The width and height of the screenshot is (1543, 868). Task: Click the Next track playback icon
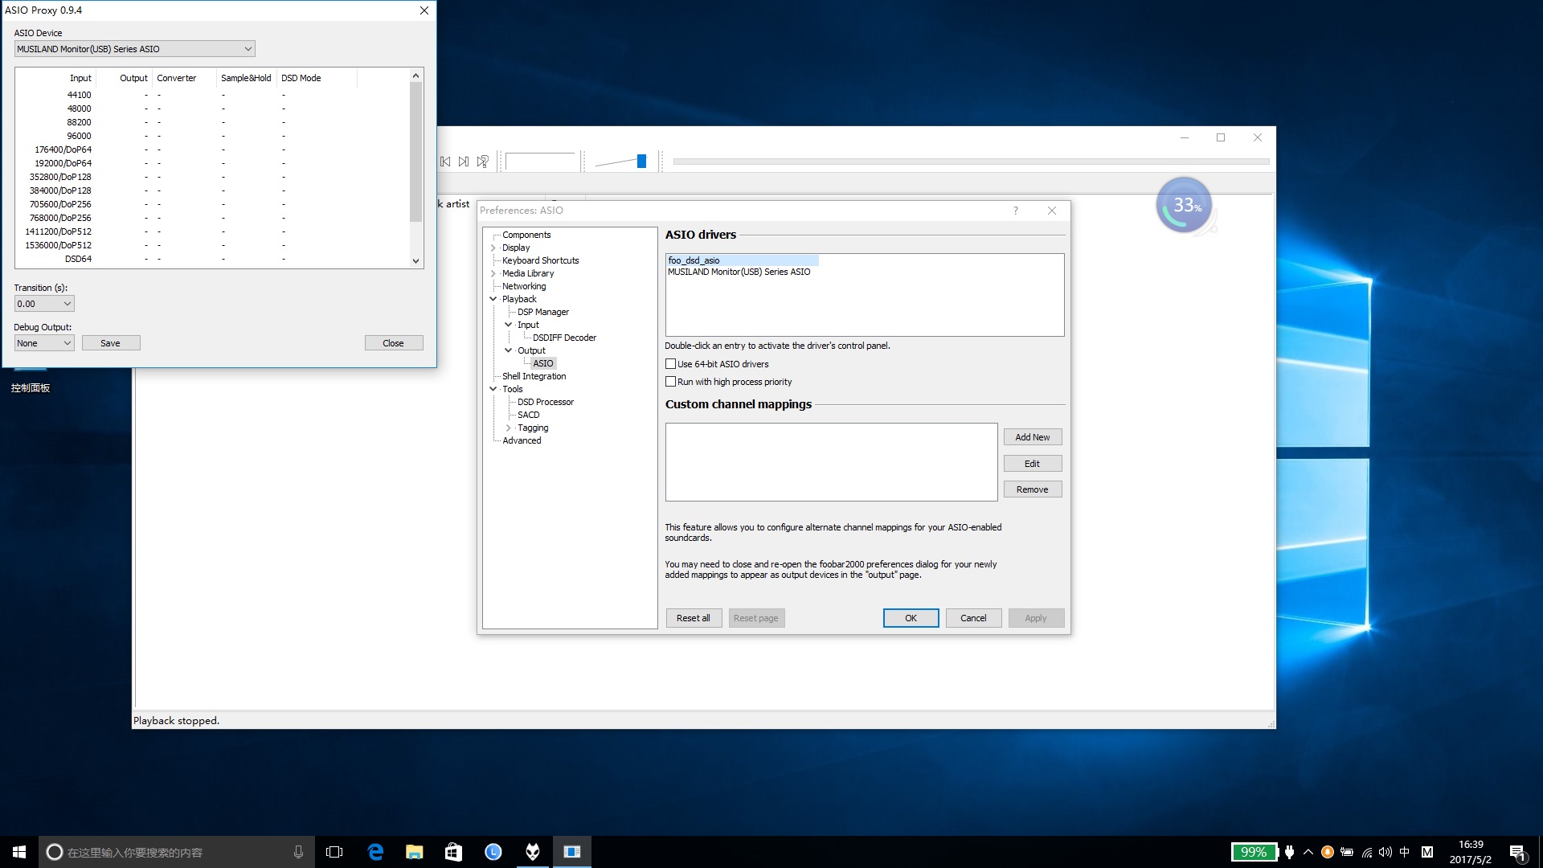[x=464, y=162]
